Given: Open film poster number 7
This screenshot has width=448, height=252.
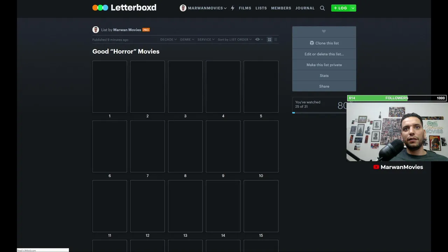Looking at the screenshot, I should click(147, 147).
